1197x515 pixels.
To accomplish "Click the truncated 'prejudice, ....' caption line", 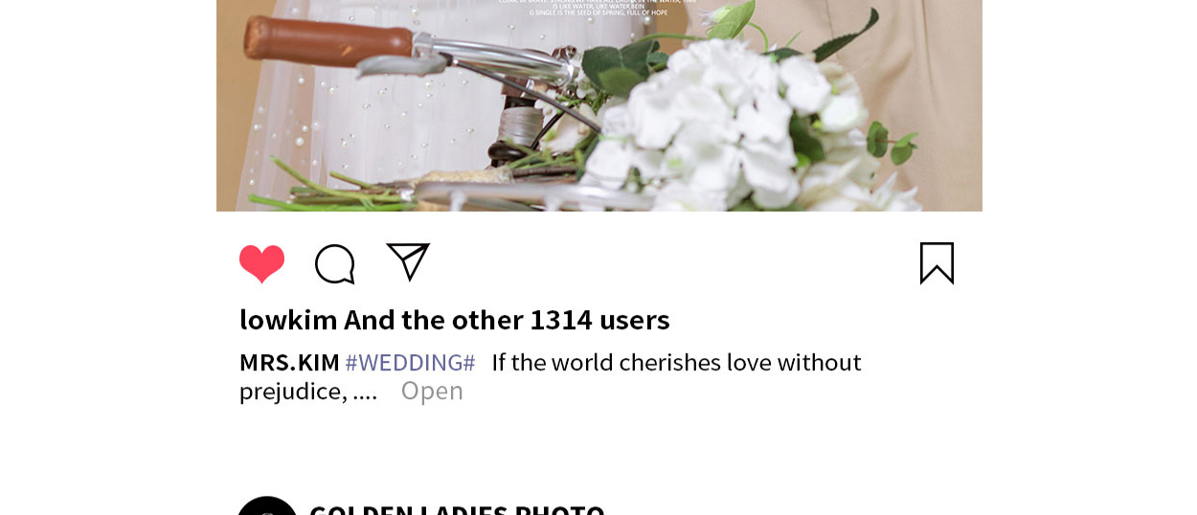I will pyautogui.click(x=308, y=391).
